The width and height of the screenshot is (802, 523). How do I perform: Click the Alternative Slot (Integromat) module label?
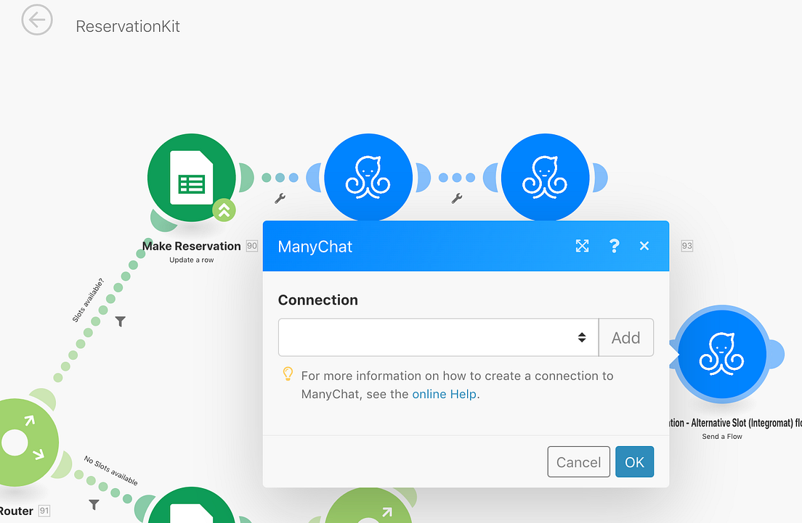[734, 423]
